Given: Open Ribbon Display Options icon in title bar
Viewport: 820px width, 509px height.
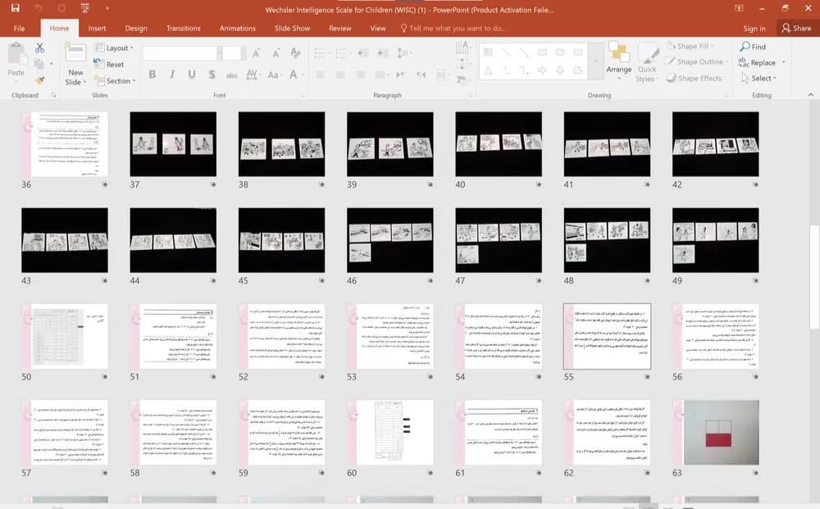Looking at the screenshot, I should [x=739, y=8].
